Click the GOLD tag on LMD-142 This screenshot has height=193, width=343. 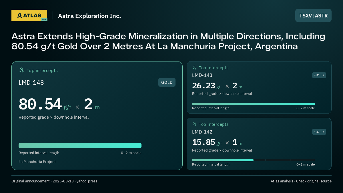tap(319, 132)
